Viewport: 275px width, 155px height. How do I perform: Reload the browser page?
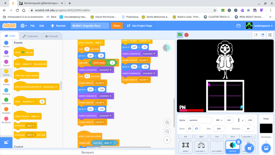coord(17,10)
